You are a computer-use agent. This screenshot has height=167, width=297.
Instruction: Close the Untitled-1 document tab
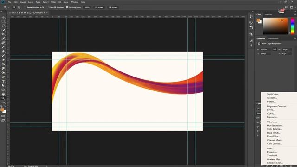[47, 13]
